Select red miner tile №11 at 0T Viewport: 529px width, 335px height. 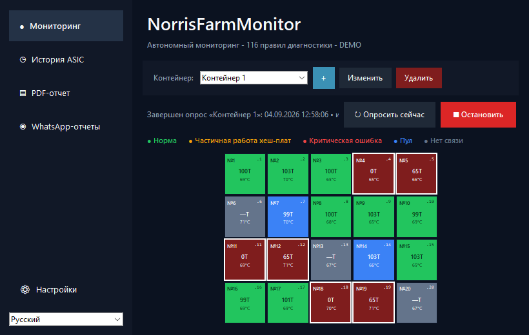245,260
